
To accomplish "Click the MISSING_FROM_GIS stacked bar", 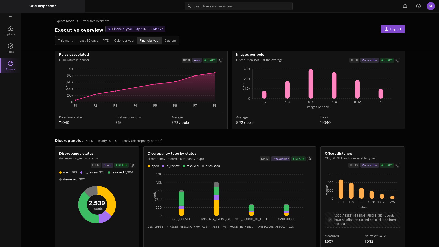I will click(x=216, y=199).
